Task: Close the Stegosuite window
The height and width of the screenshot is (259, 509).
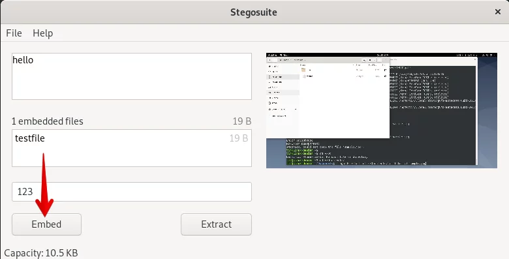Action: click(498, 12)
